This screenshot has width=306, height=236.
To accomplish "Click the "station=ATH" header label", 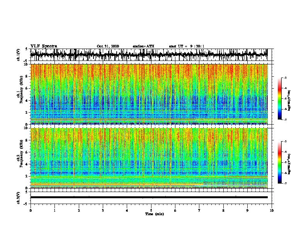I will (143, 46).
